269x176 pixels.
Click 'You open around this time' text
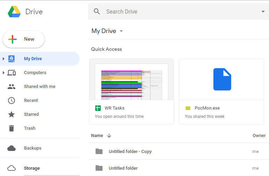[x=119, y=117]
